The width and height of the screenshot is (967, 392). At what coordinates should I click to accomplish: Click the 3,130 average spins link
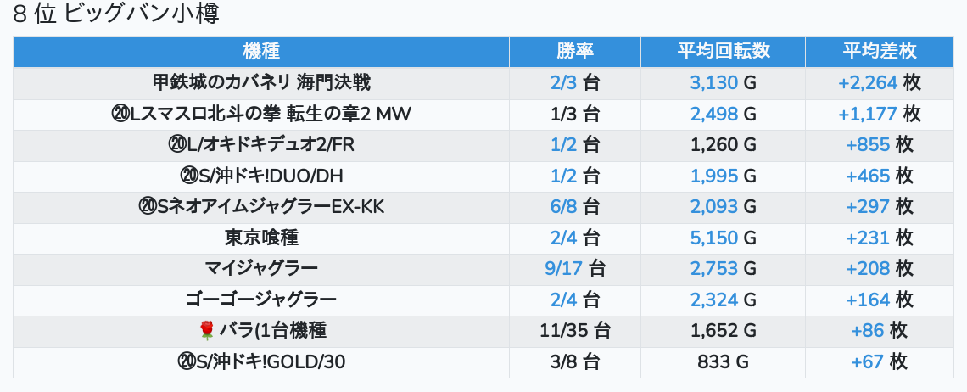click(x=713, y=82)
